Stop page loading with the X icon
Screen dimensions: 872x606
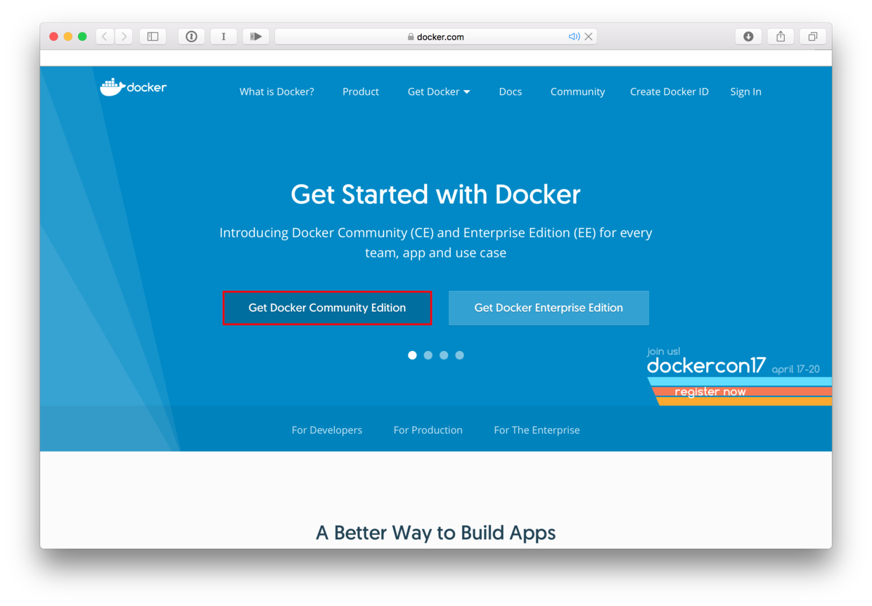589,37
